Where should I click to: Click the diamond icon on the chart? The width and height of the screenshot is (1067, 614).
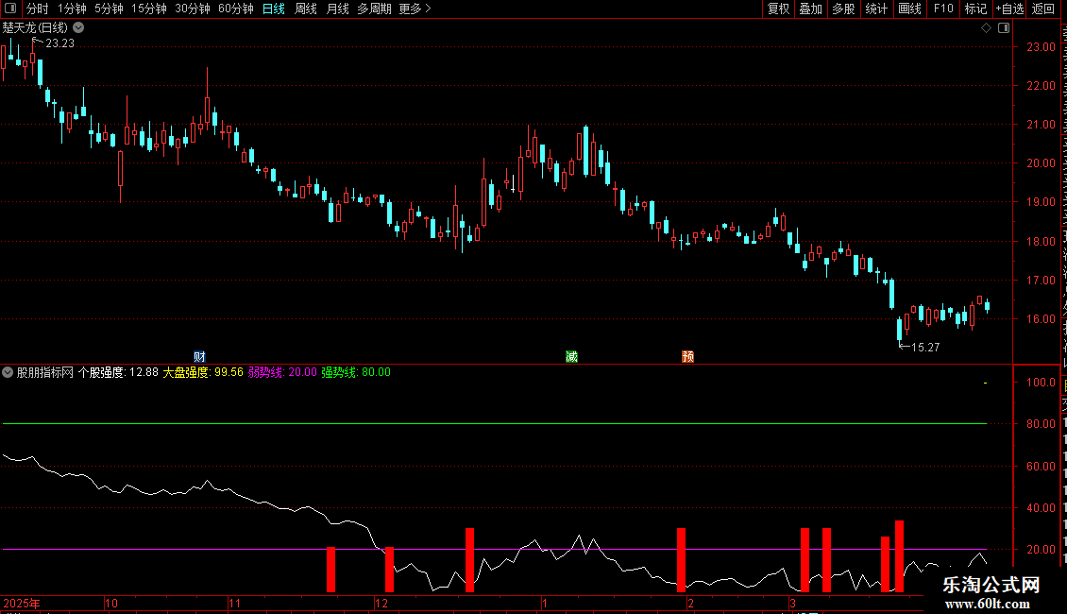pyautogui.click(x=986, y=28)
